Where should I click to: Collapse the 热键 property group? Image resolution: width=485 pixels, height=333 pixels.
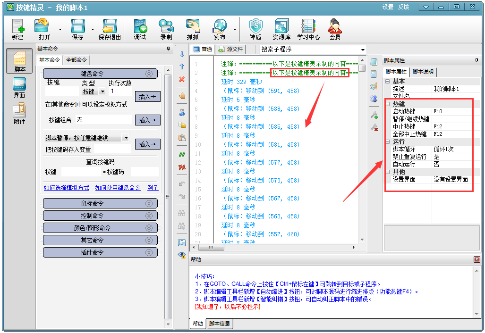tap(387, 104)
